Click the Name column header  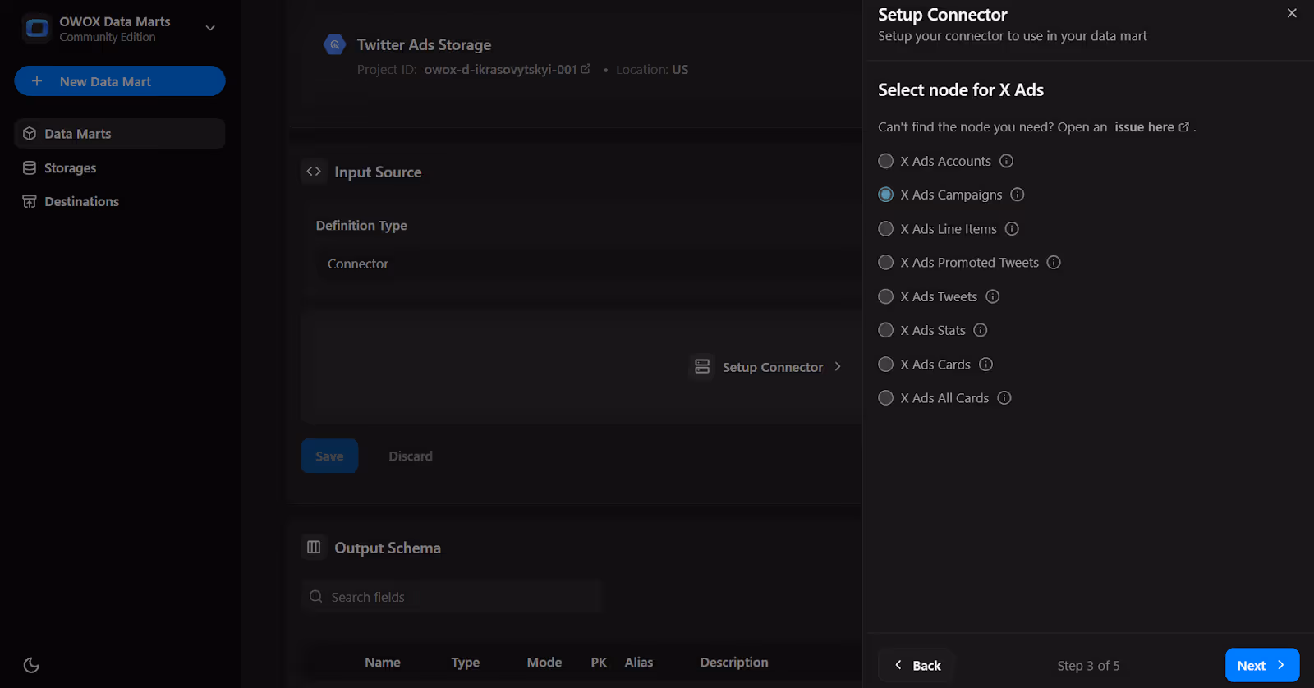383,663
